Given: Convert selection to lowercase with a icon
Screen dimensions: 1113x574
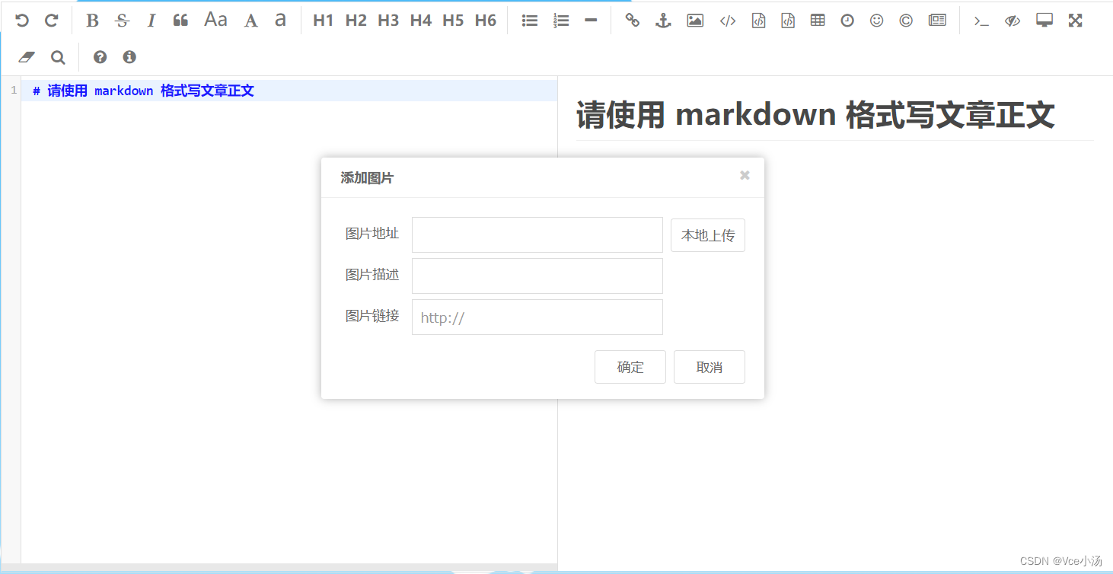Looking at the screenshot, I should 281,21.
